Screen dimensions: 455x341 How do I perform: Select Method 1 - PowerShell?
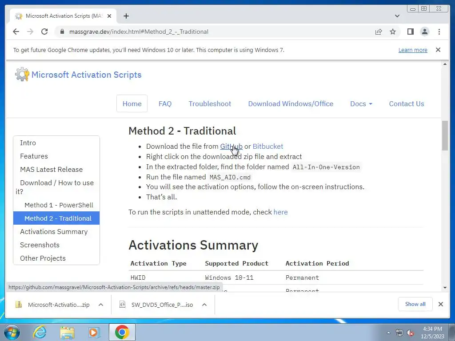(x=59, y=205)
